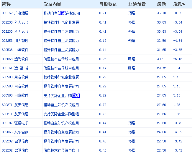
Task: Open stock 002152 广电运通
Action: pyautogui.click(x=15, y=13)
